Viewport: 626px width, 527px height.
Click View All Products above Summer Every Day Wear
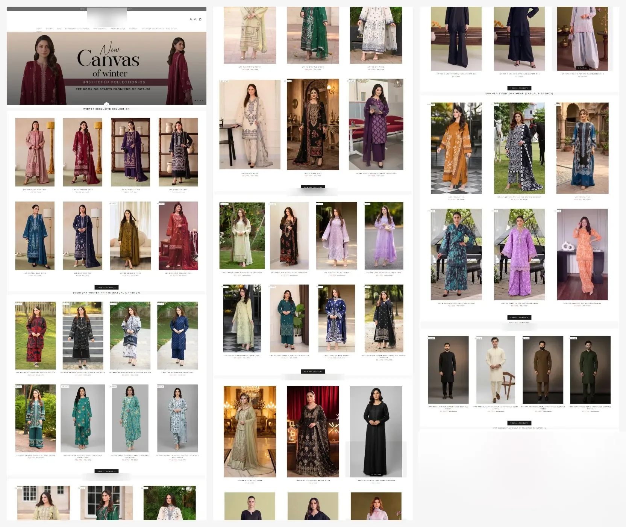coord(519,88)
